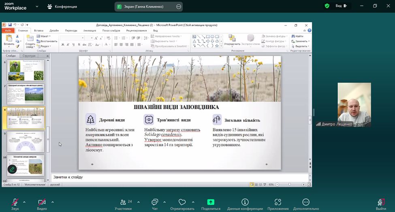Switch to slide sorter view in status bar
This screenshot has width=395, height=212.
pos(256,185)
